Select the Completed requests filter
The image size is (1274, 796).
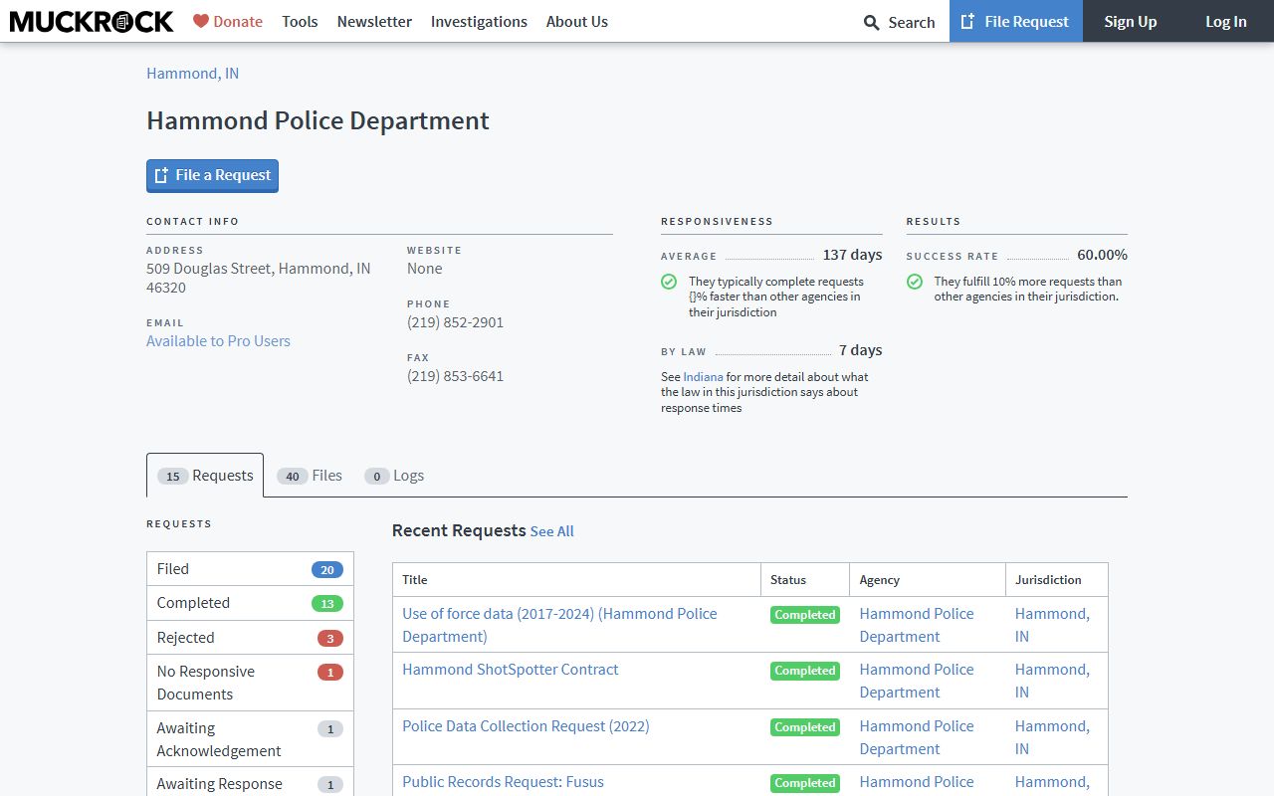point(250,603)
